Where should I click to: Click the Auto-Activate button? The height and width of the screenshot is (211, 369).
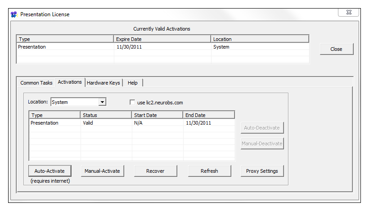(49, 171)
